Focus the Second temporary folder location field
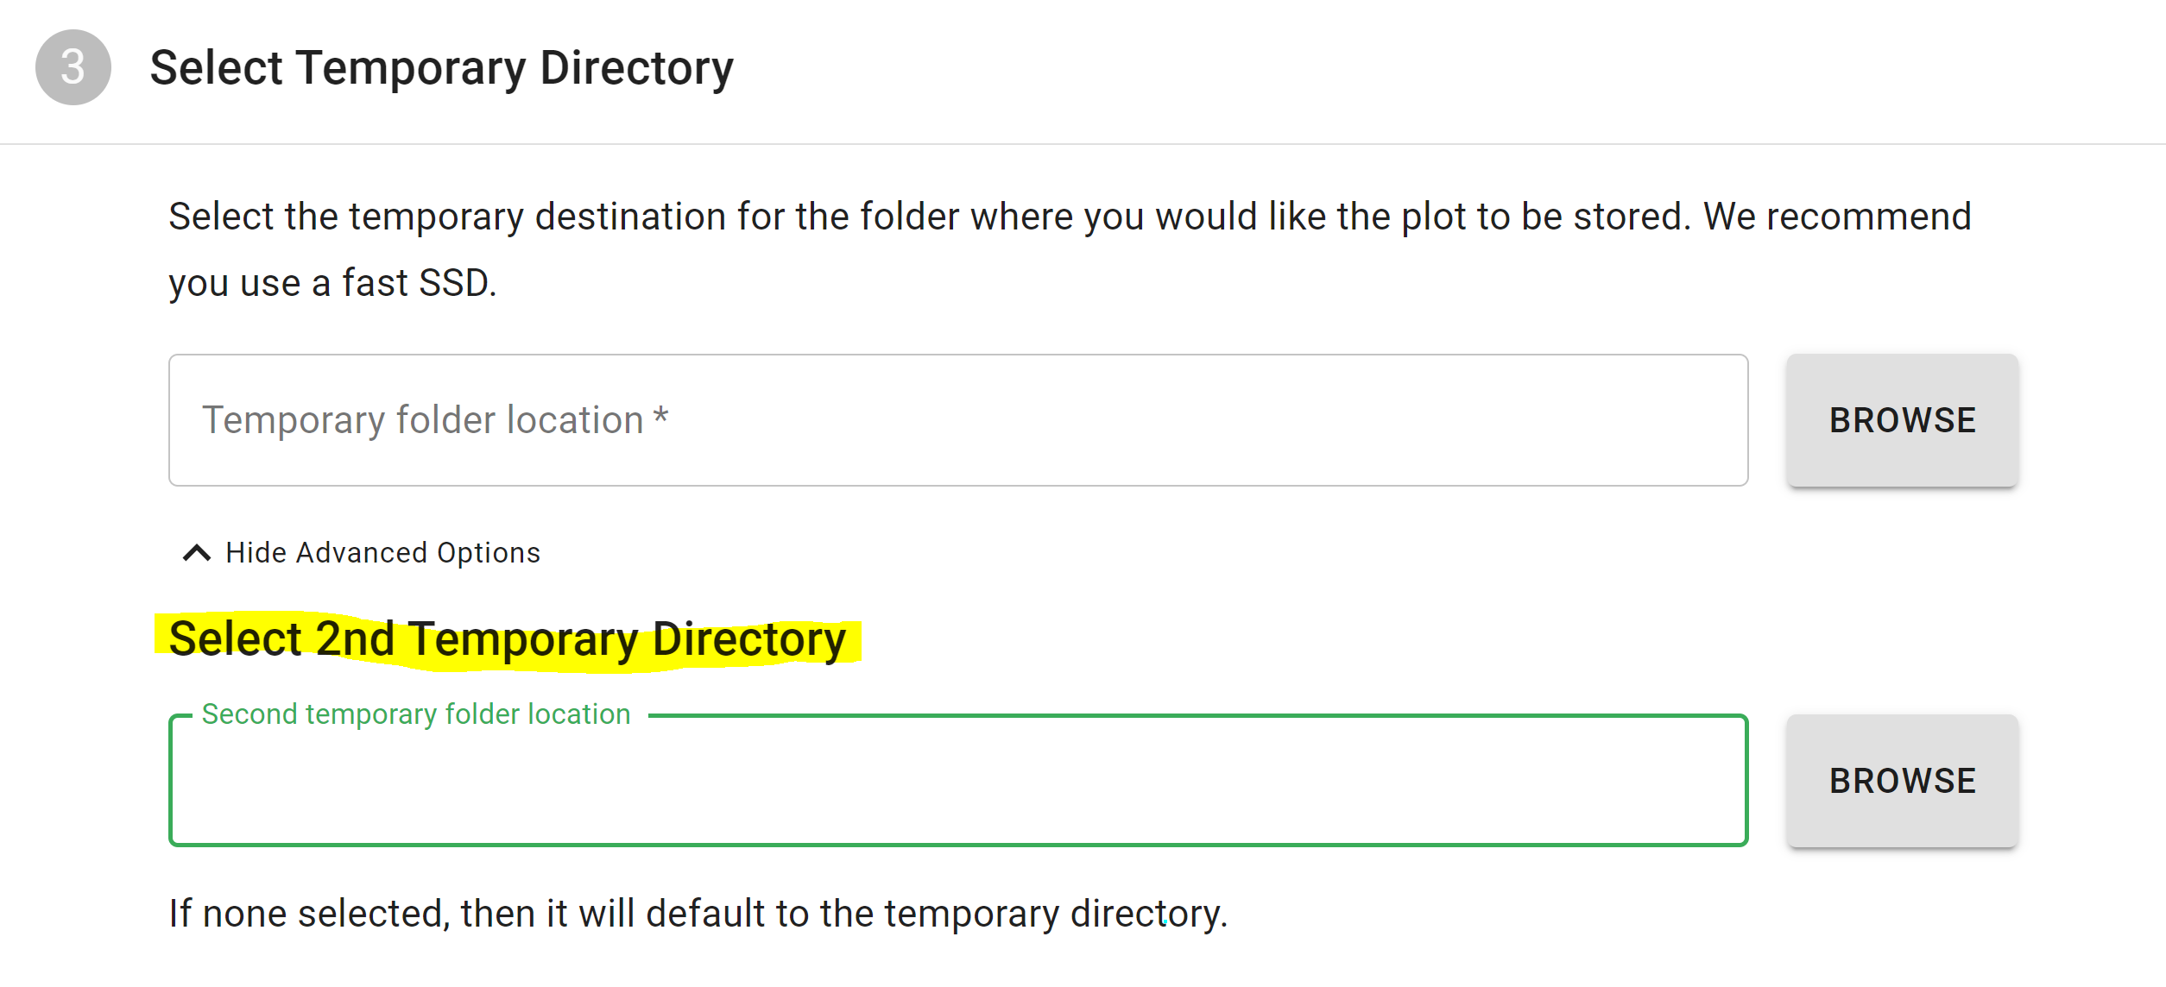Image resolution: width=2166 pixels, height=987 pixels. pos(958,781)
